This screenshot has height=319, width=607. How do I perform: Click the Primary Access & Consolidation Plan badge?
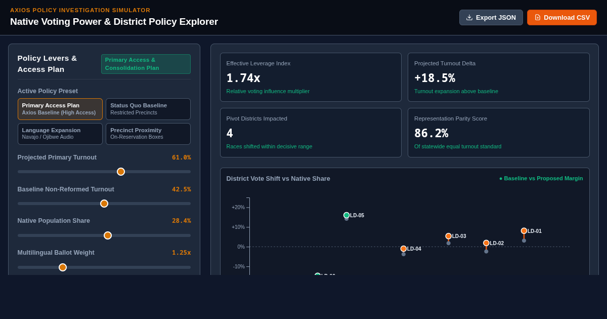point(146,64)
